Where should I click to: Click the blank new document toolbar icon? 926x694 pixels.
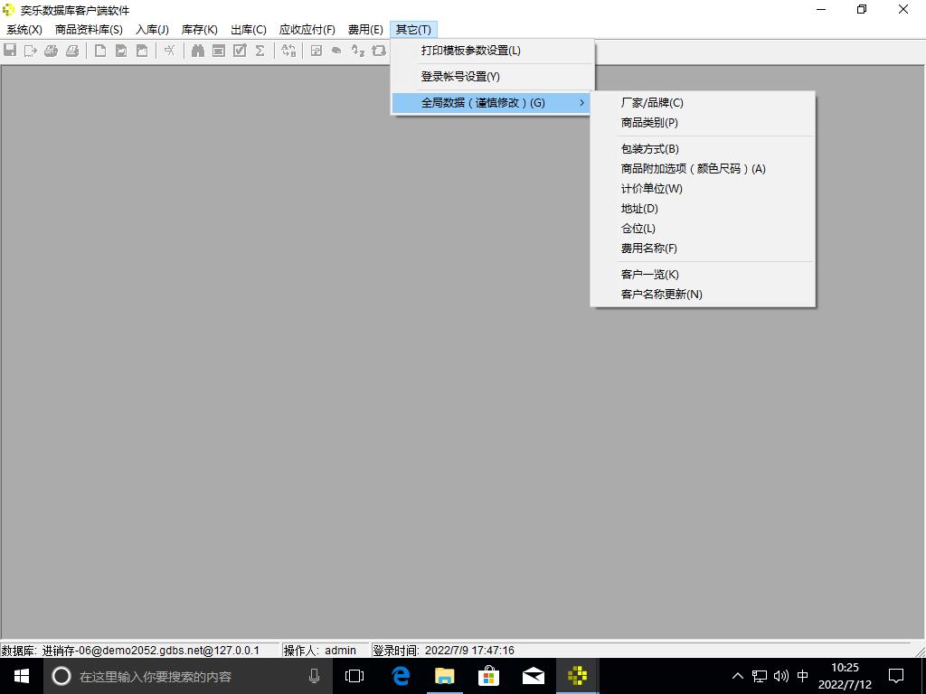click(x=100, y=51)
